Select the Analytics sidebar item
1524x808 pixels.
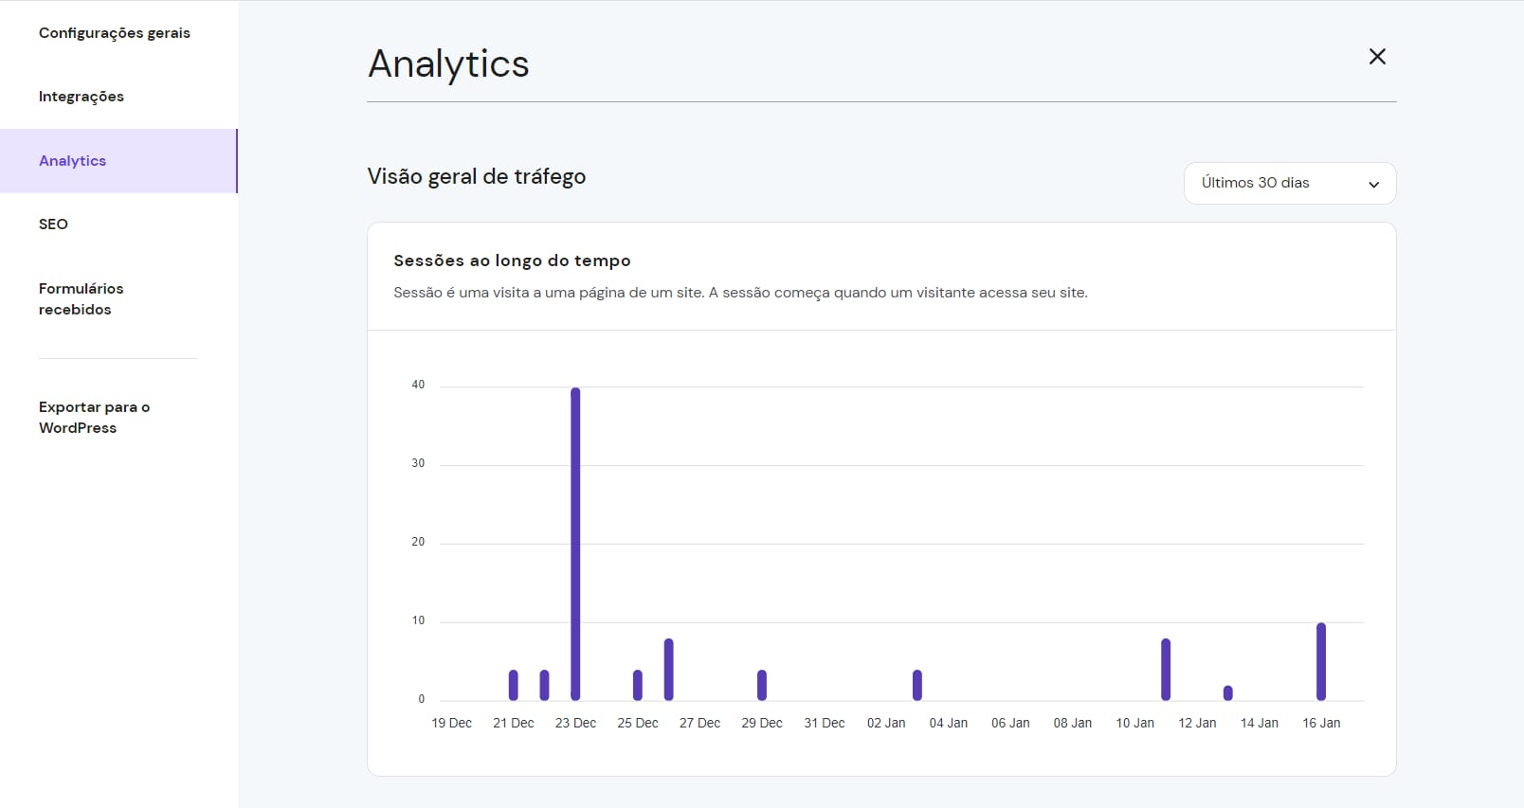pos(73,161)
